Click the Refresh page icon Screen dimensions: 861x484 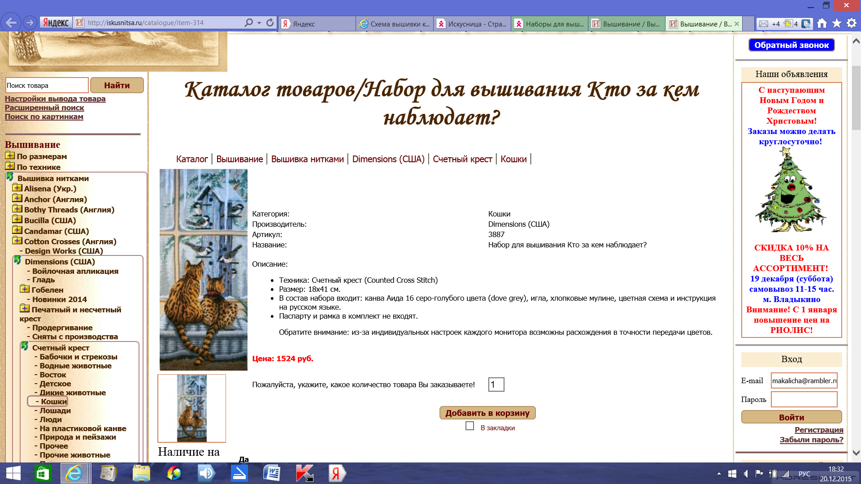pyautogui.click(x=270, y=22)
